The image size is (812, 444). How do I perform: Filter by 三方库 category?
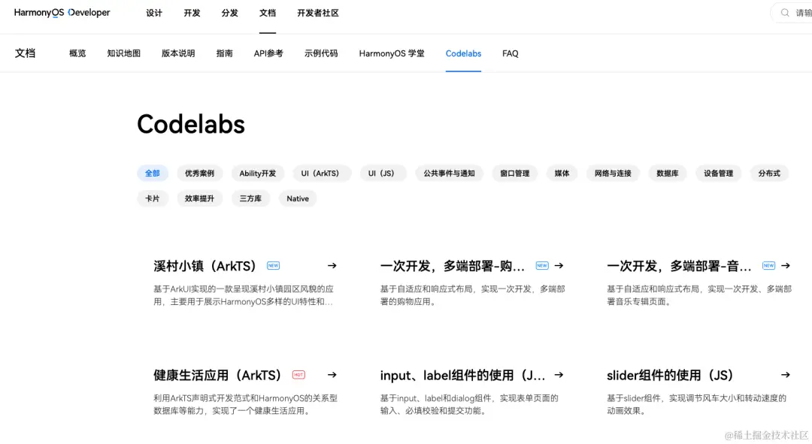tap(250, 198)
